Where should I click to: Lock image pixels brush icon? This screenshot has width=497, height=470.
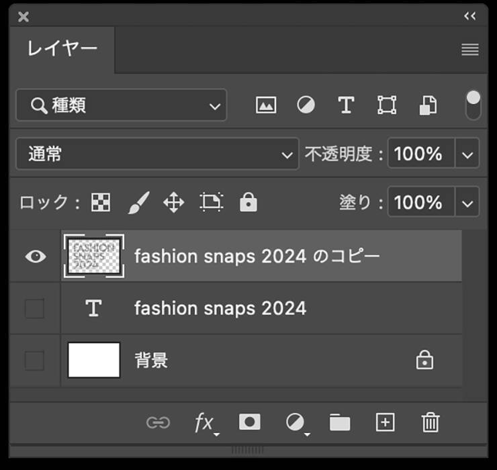[x=138, y=202]
